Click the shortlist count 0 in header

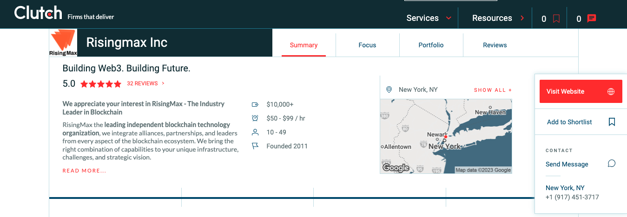click(x=544, y=19)
